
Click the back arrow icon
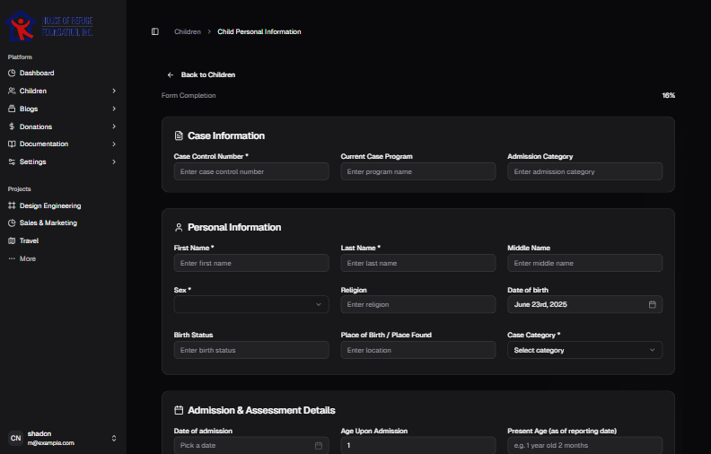171,74
